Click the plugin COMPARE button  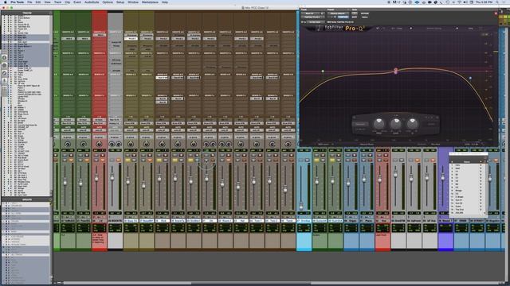[x=343, y=17]
